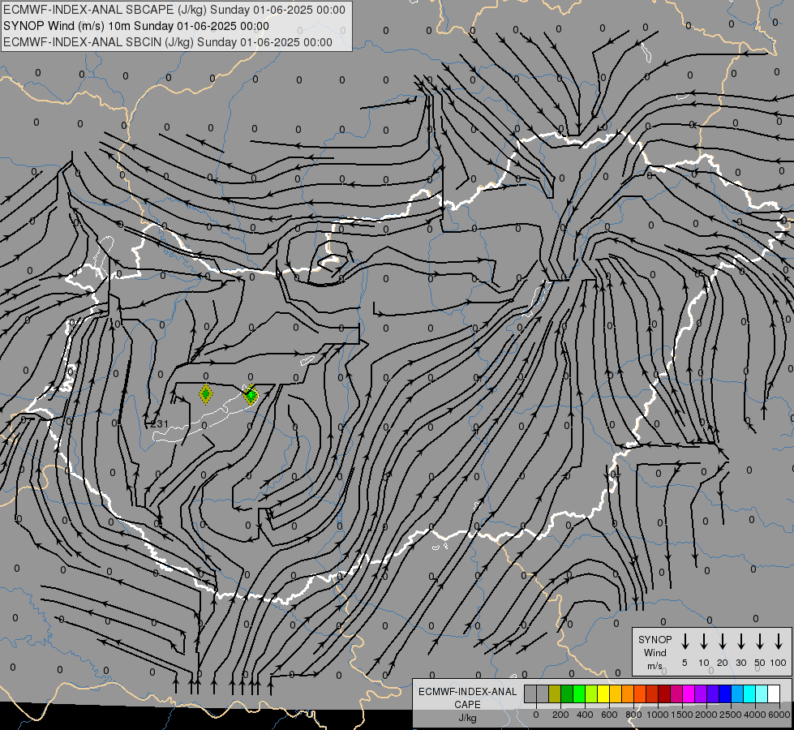The width and height of the screenshot is (794, 730).
Task: Select the left green diamond CAPE marker
Action: [x=205, y=393]
